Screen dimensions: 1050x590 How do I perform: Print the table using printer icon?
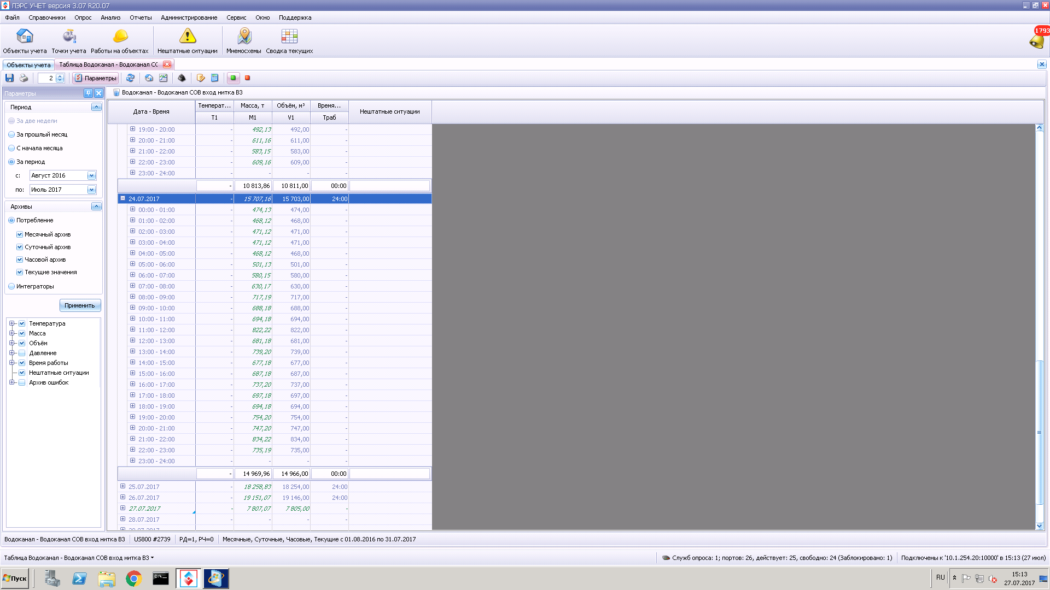click(24, 78)
